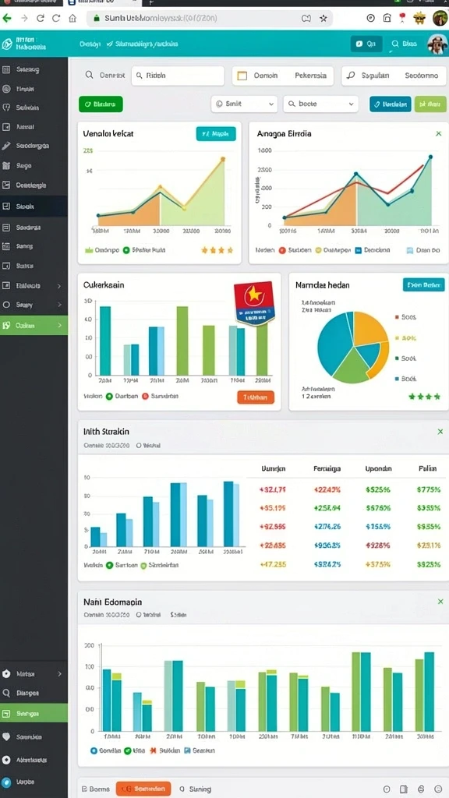Click the blue Nadalan button
The image size is (449, 798).
391,104
